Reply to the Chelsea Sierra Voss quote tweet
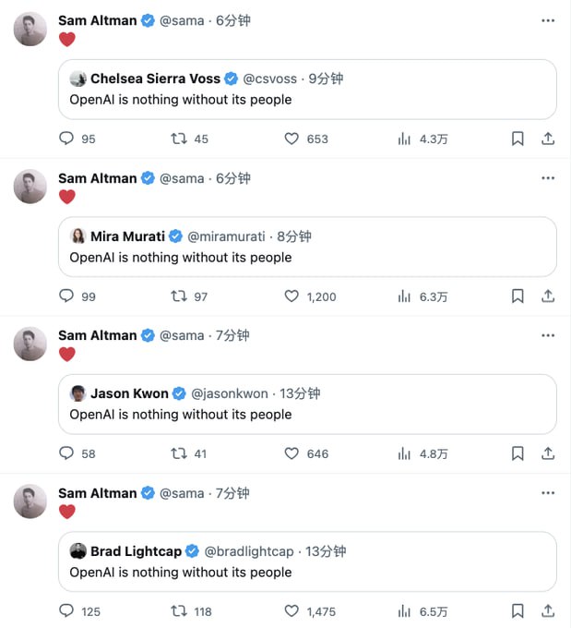 point(66,139)
